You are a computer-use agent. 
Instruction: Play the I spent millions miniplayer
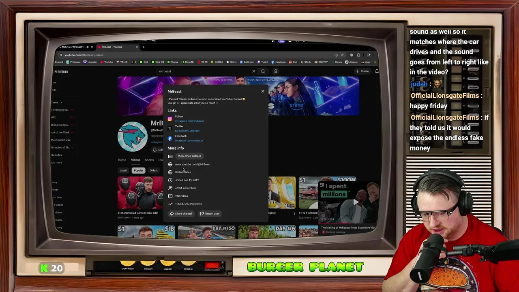point(356,202)
